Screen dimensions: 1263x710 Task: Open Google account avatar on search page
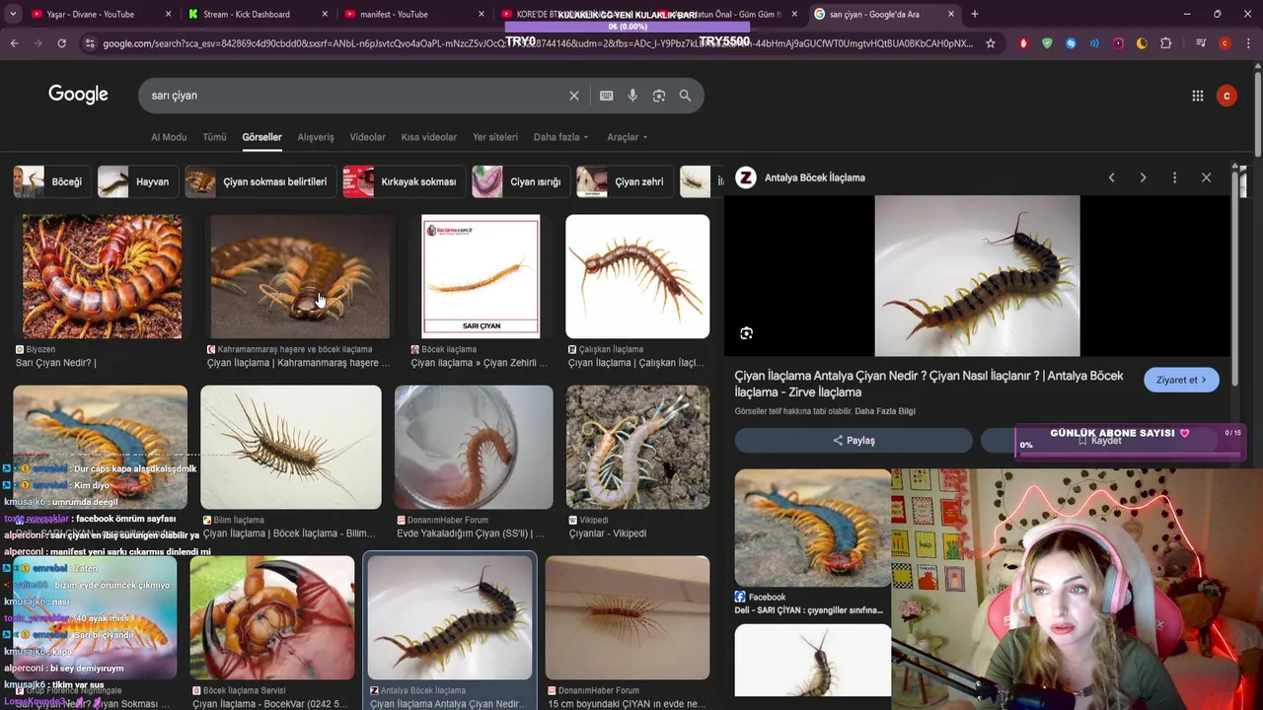click(x=1226, y=96)
